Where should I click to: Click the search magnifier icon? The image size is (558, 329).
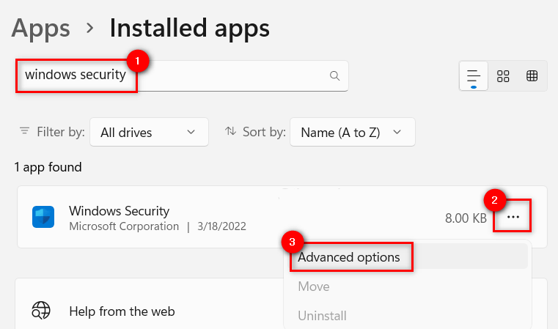click(x=334, y=75)
